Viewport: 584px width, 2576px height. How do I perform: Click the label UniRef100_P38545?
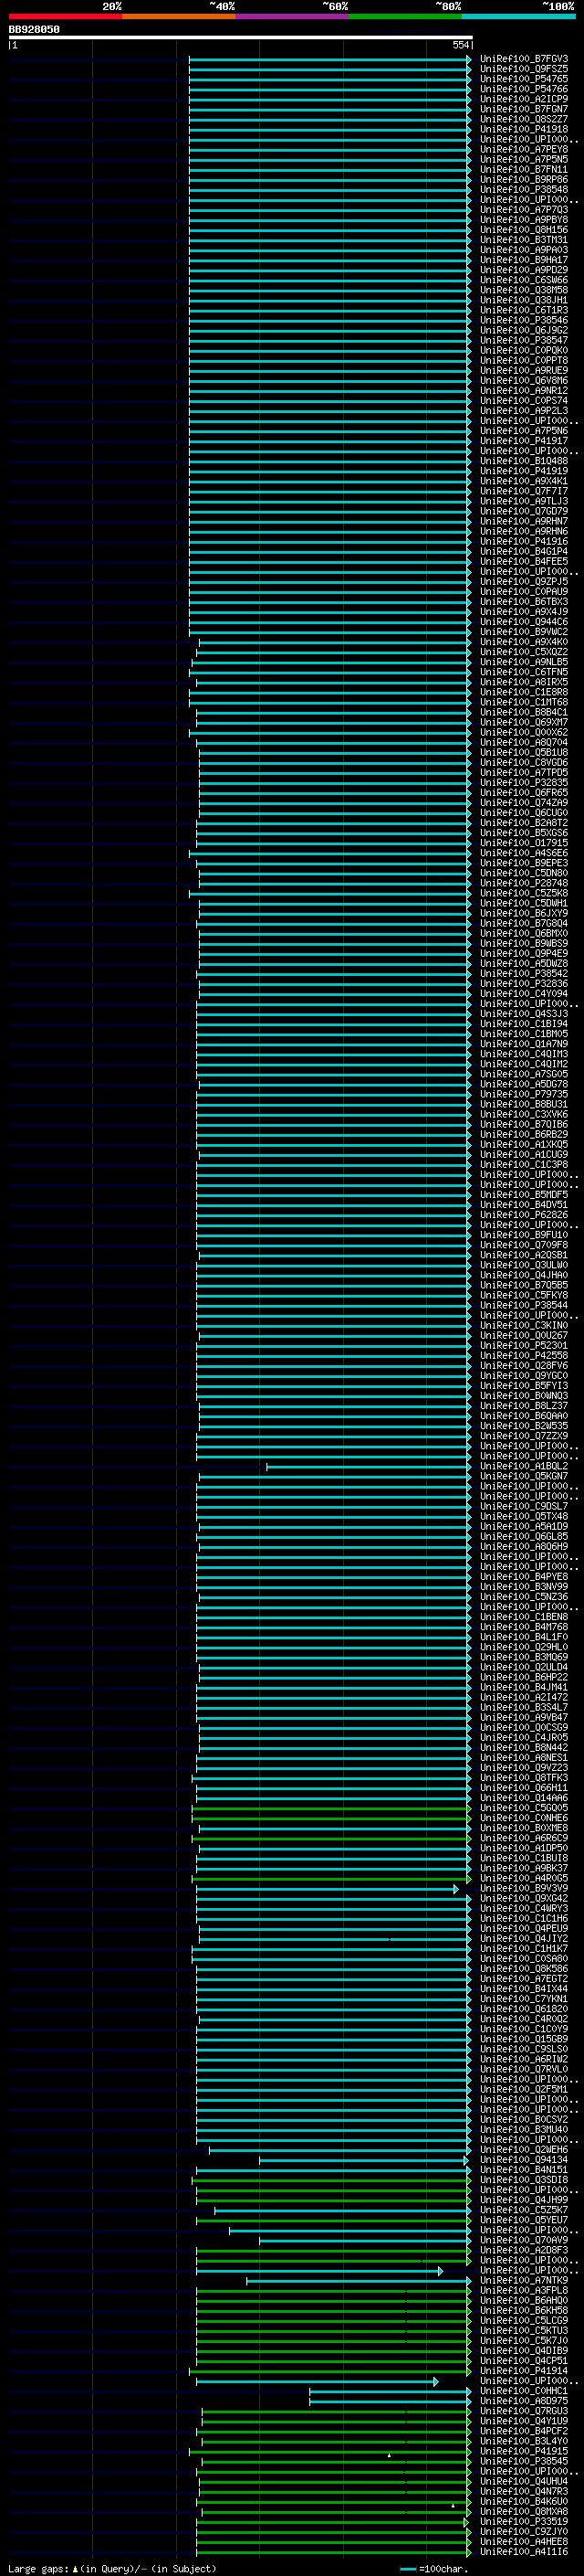(523, 2460)
